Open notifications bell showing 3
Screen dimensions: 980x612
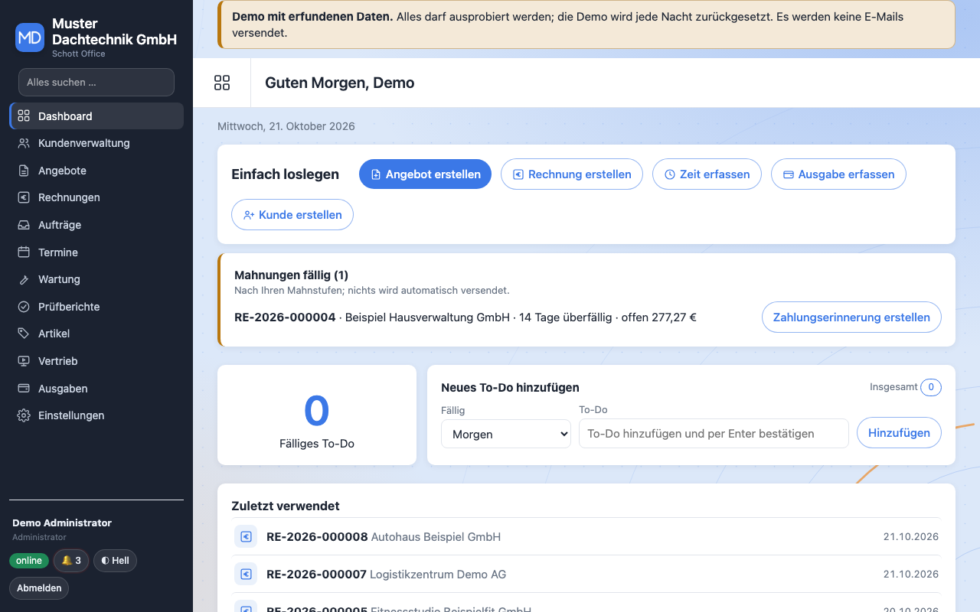tap(71, 561)
